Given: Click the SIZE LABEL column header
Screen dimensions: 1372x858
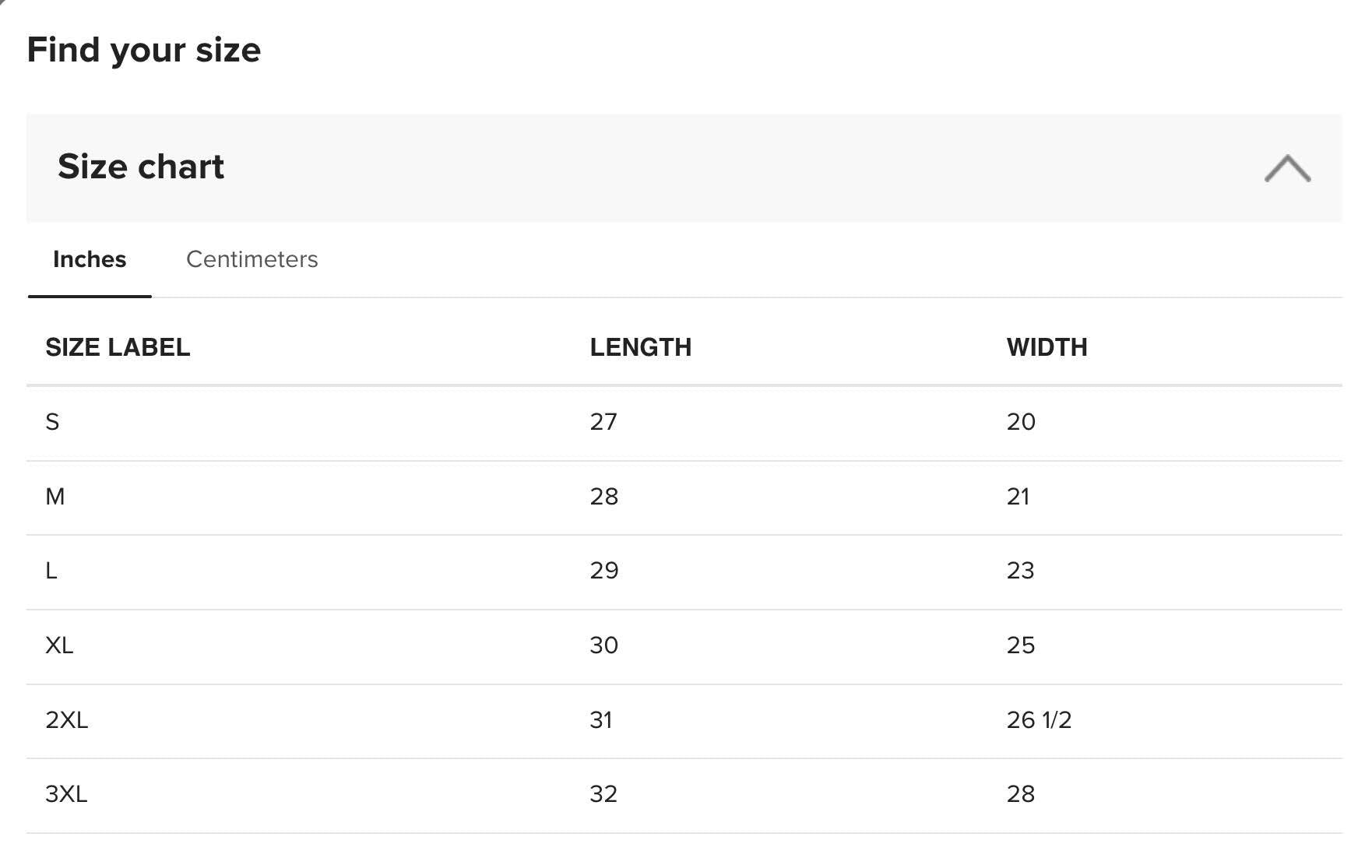Looking at the screenshot, I should pyautogui.click(x=118, y=347).
